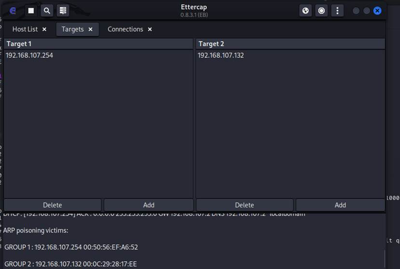Open the three-dot Ettercap menu
The image size is (400, 269).
coord(337,11)
